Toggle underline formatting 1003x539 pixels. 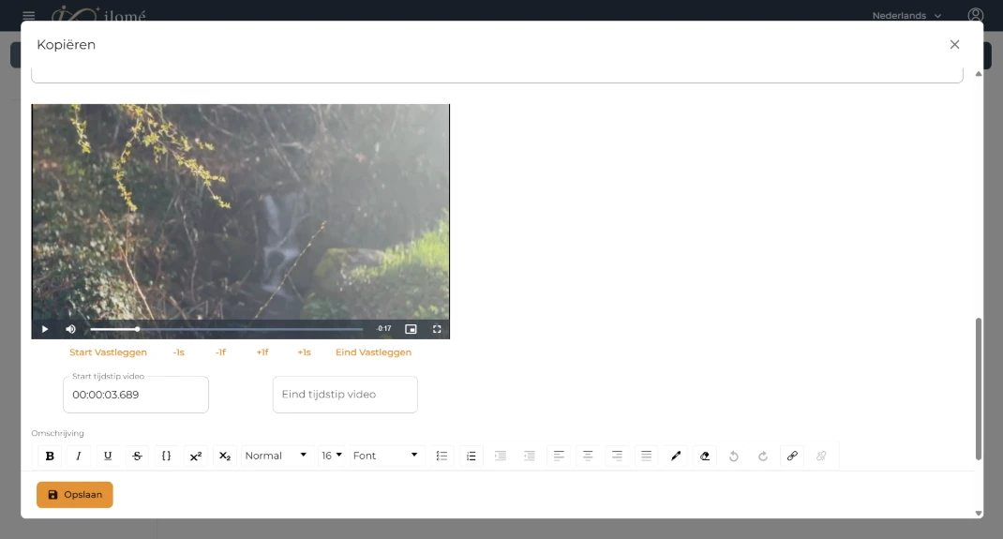pyautogui.click(x=108, y=456)
